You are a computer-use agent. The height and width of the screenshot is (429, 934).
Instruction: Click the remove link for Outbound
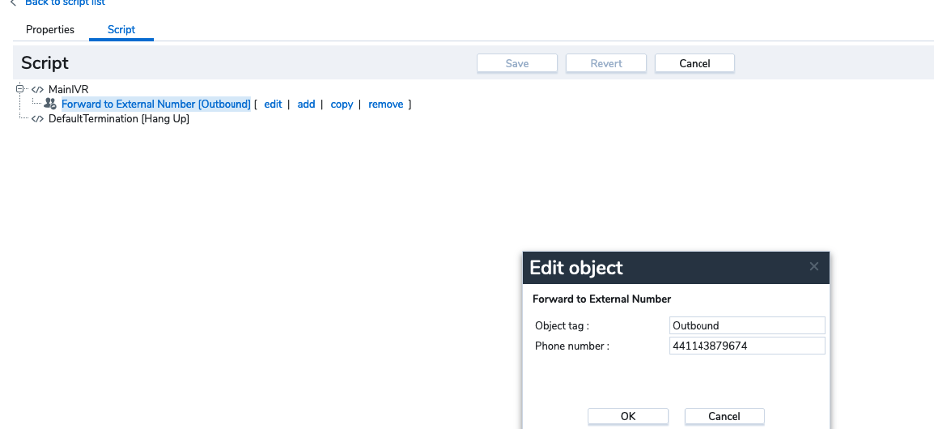coord(386,104)
